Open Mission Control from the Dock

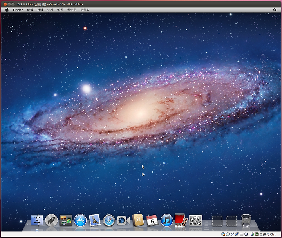pos(66,220)
